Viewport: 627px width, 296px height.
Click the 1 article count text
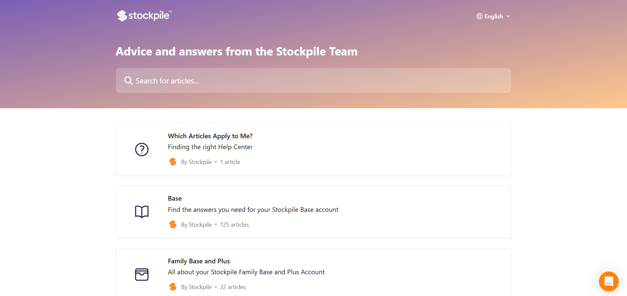click(x=230, y=162)
